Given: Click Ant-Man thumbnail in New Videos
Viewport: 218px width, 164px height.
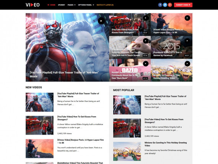Looking at the screenshot, I should [x=39, y=102].
